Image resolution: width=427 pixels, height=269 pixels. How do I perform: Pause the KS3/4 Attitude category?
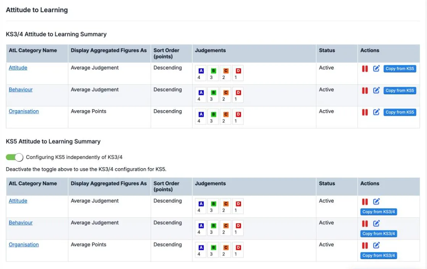[x=365, y=69]
